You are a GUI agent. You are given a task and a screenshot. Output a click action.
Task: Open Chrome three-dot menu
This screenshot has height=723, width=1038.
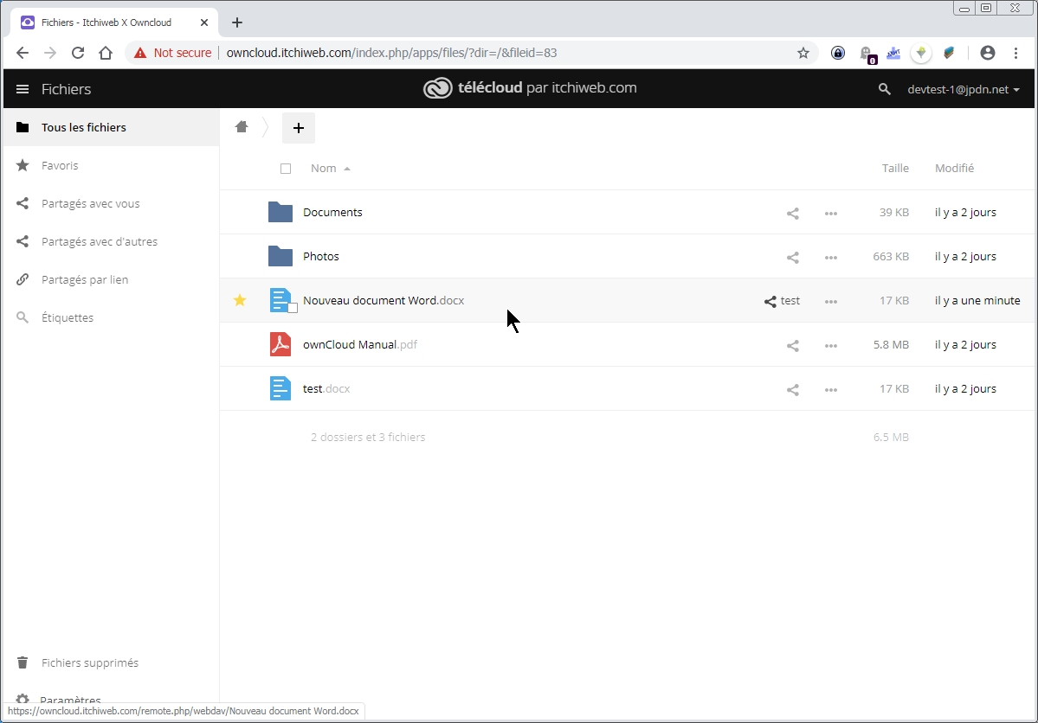tap(1015, 53)
